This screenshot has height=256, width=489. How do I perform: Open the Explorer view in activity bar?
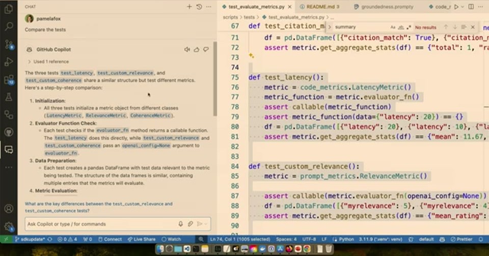pos(9,9)
